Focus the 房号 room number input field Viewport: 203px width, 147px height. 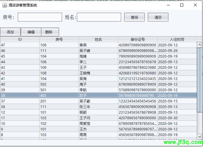[40, 17]
